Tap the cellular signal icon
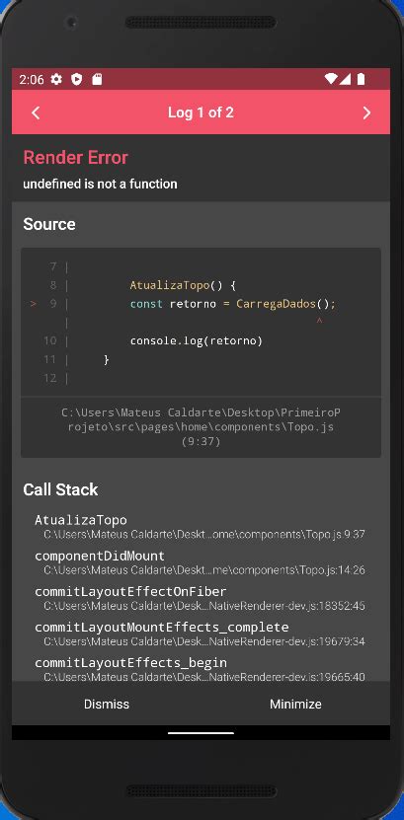 point(346,79)
